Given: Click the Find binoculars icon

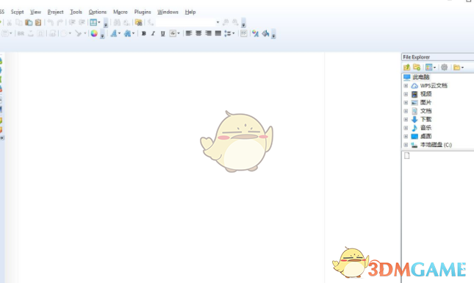Looking at the screenshot, I should click(117, 22).
